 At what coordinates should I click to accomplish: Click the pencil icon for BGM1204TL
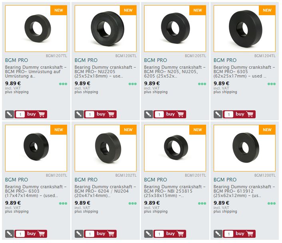point(218,114)
